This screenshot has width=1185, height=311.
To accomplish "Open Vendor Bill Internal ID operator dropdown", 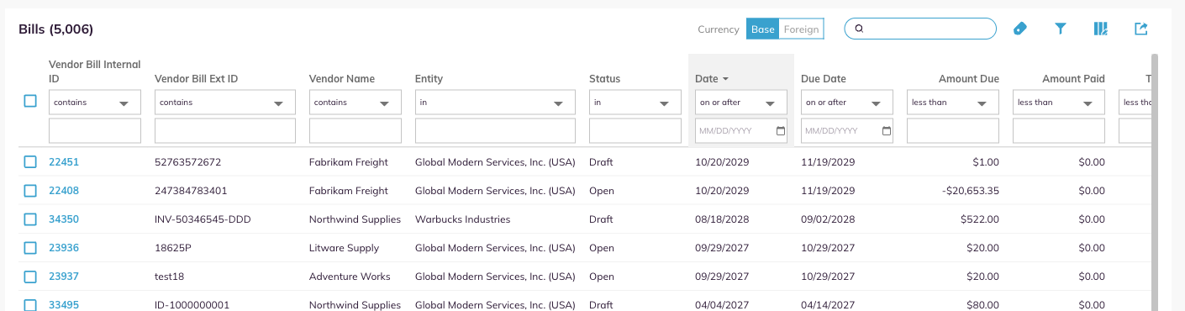I will (95, 103).
